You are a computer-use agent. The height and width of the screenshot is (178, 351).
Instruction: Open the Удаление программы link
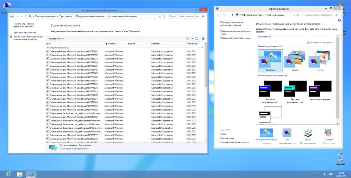pyautogui.click(x=25, y=33)
